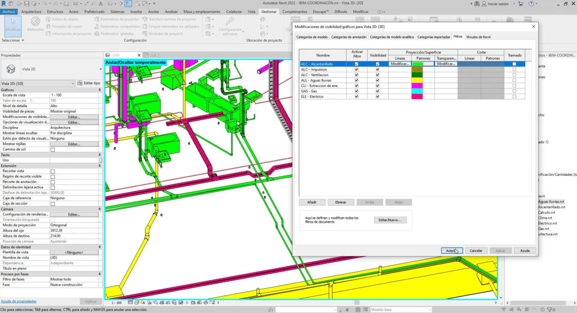Uncheck Activar filtro for GAS - Gas
577x313 pixels.
(356, 91)
